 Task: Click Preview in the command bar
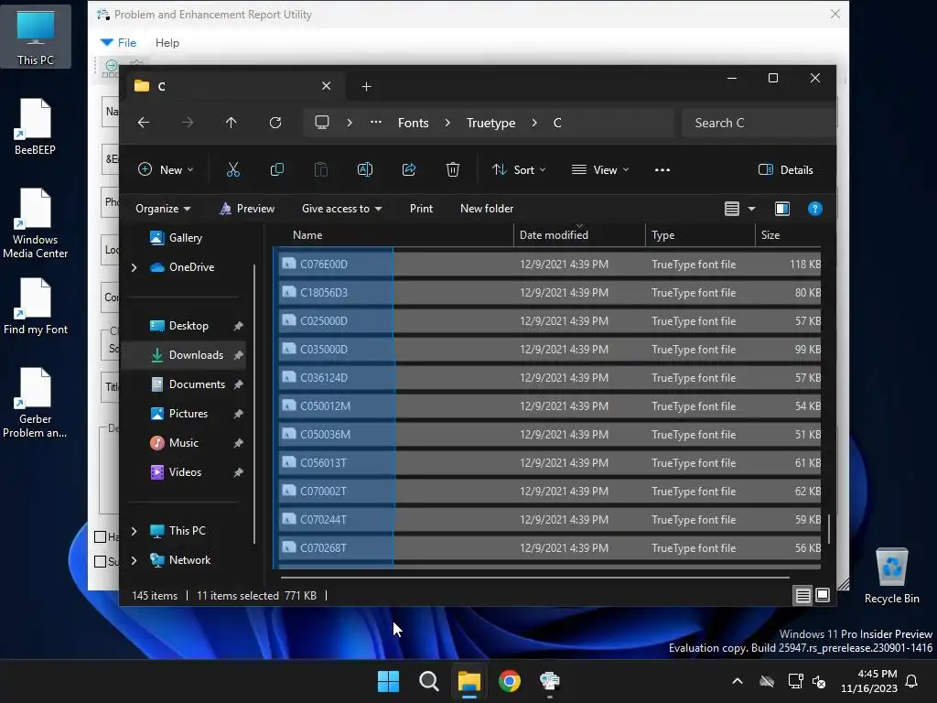tap(247, 209)
